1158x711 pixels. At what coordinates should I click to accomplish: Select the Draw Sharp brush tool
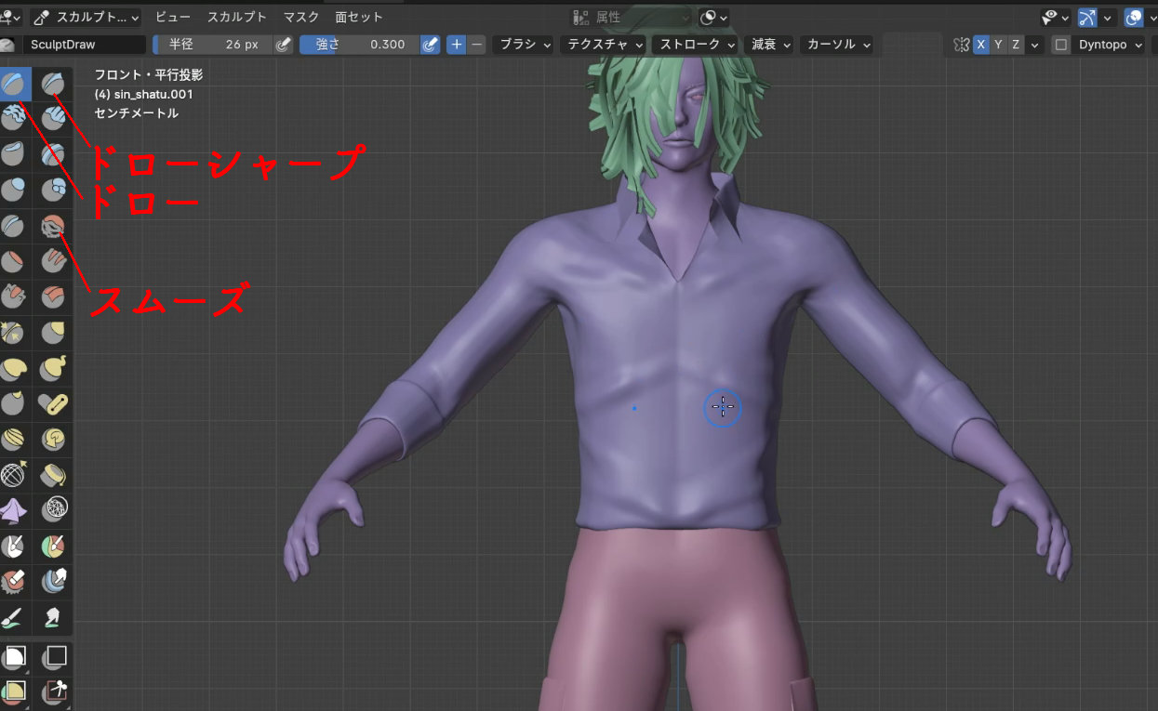52,84
